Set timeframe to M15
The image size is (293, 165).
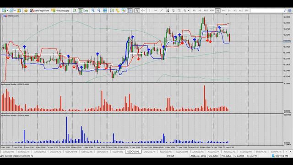pyautogui.click(x=206, y=11)
